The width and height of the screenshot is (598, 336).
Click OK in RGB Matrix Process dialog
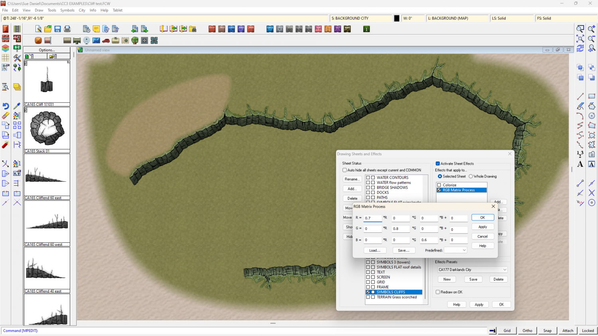tap(482, 217)
